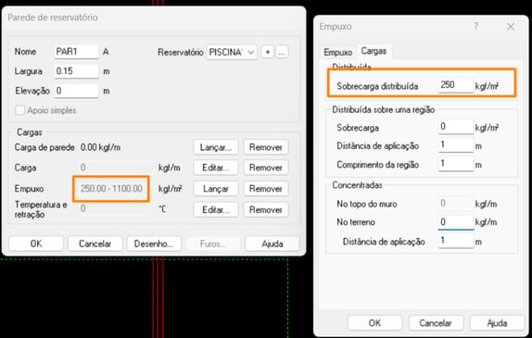Click the Largura input field
This screenshot has height=338, width=532.
pos(76,71)
